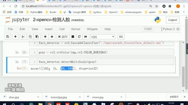This screenshot has width=188, height=105.
Task: Open the Chrome three-dot menu
Action: 184,6
